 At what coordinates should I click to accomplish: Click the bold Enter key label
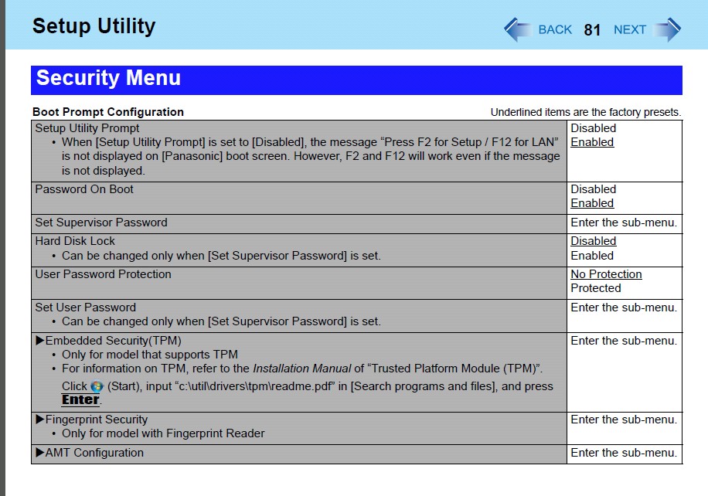coord(80,400)
